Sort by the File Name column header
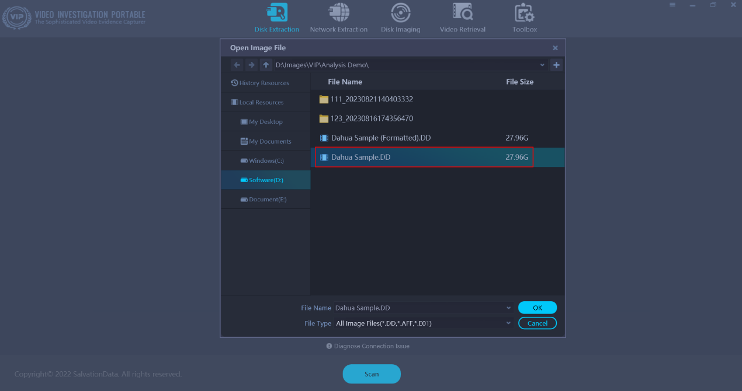Image resolution: width=742 pixels, height=391 pixels. [345, 82]
